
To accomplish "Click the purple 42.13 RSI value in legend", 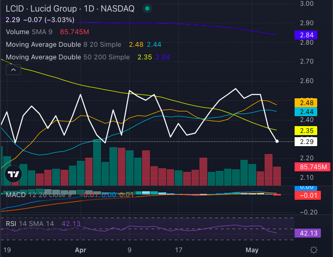I will point(71,224).
